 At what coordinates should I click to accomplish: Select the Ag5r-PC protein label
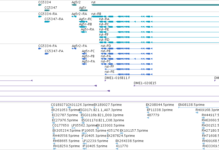[88, 51]
